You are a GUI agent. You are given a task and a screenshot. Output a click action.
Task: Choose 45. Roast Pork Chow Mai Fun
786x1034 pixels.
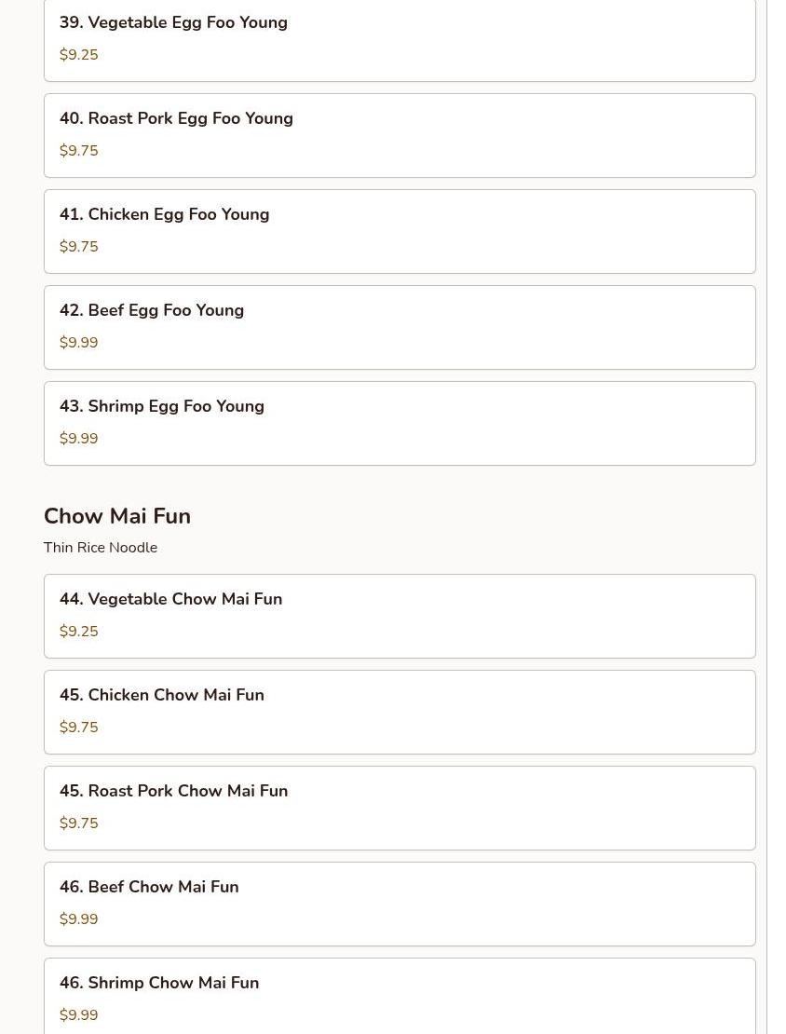pyautogui.click(x=173, y=791)
